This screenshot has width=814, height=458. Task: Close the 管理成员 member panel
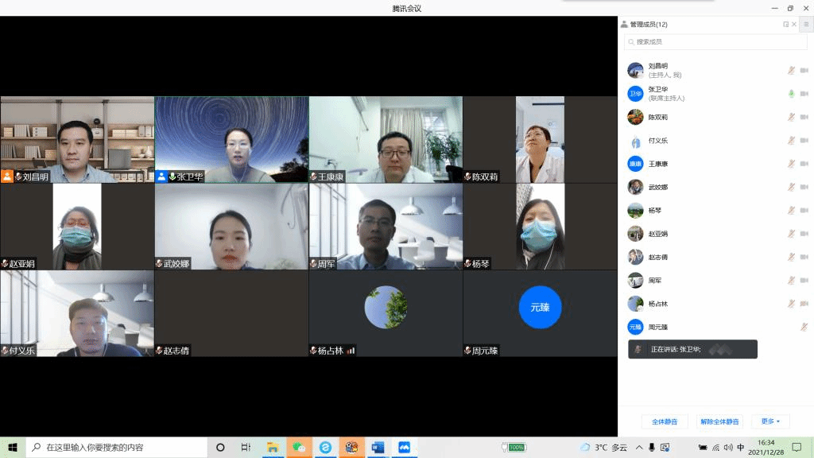pyautogui.click(x=794, y=25)
